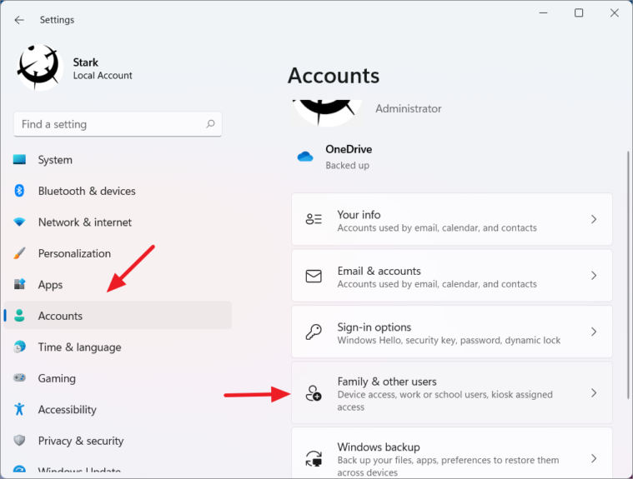This screenshot has width=633, height=479.
Task: Click the Windows backup sync icon
Action: [x=314, y=458]
